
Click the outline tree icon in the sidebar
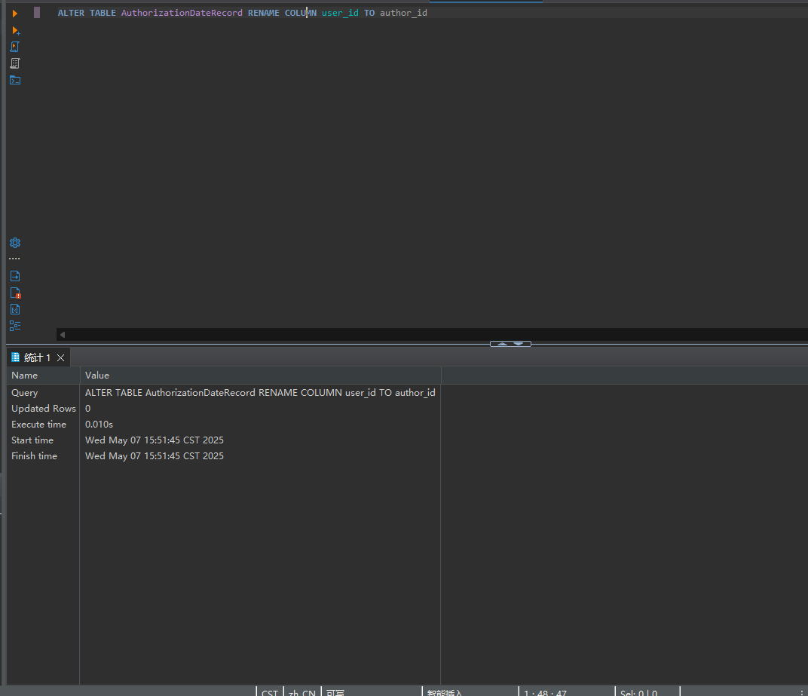[15, 326]
